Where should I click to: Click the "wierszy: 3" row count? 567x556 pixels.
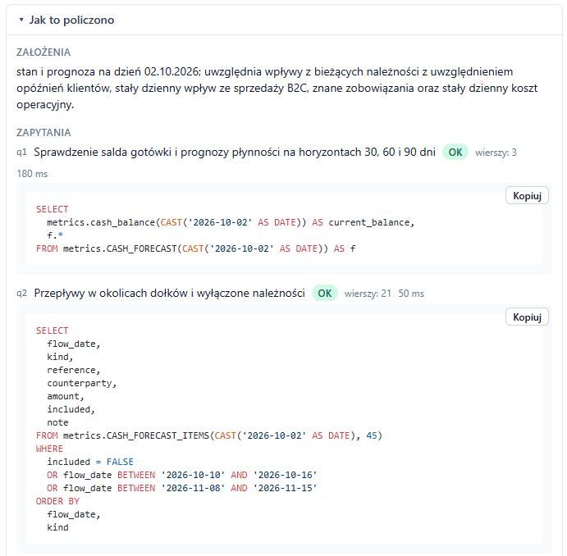(496, 153)
